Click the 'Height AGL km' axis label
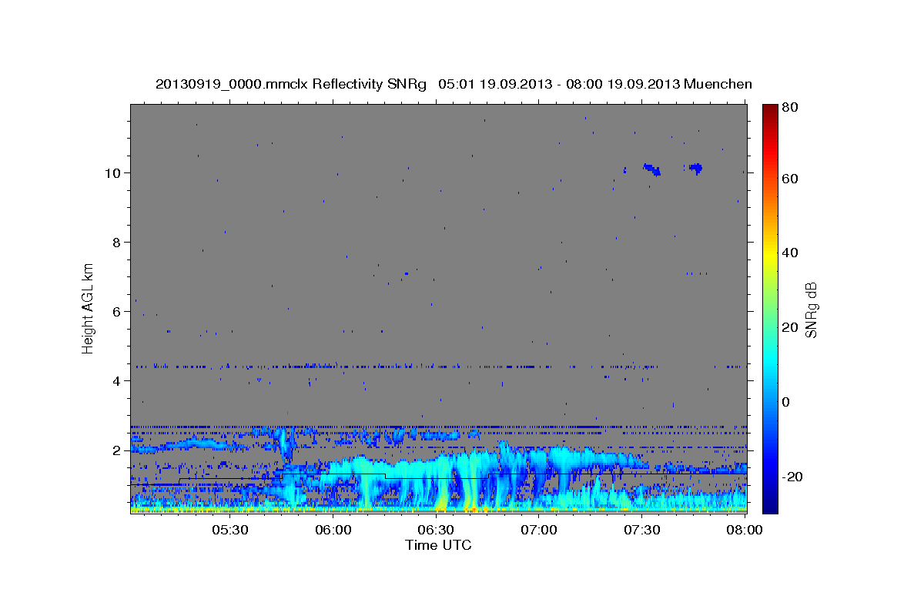This screenshot has width=924, height=616. [x=89, y=308]
